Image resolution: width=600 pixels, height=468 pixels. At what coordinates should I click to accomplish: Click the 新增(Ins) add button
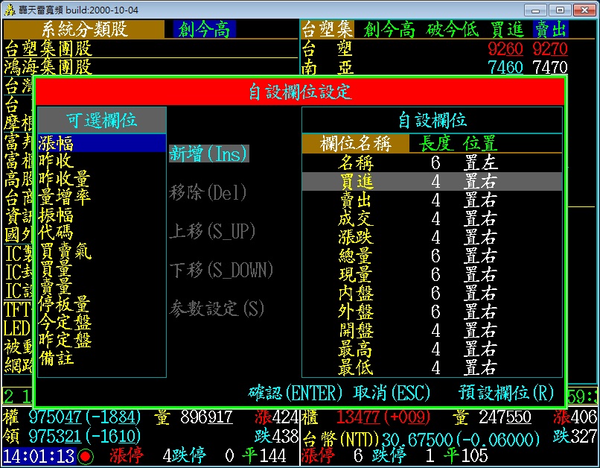[x=208, y=154]
